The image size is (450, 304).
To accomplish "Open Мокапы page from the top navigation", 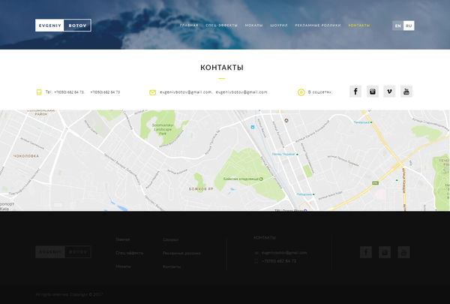I will pyautogui.click(x=253, y=26).
